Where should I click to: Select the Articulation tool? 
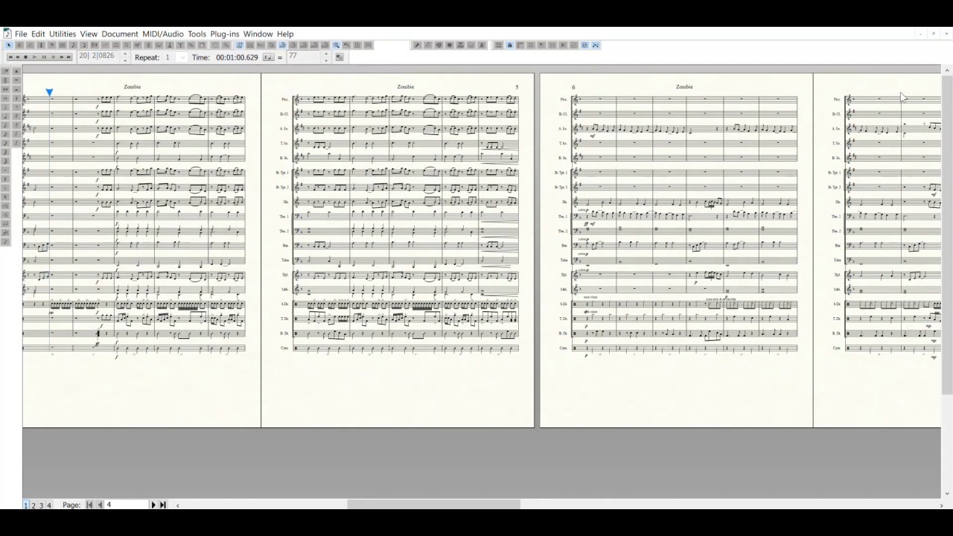[x=127, y=45]
